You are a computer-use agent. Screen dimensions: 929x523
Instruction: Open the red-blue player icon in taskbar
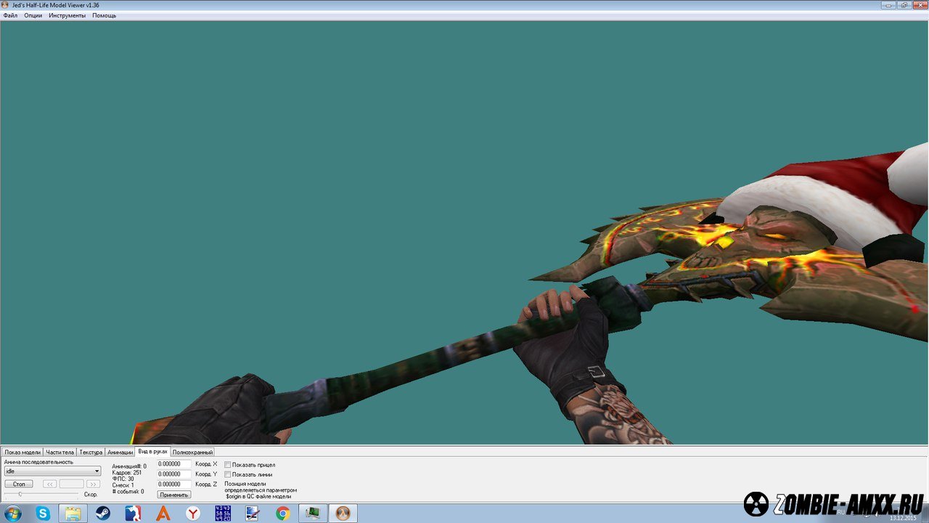point(133,514)
